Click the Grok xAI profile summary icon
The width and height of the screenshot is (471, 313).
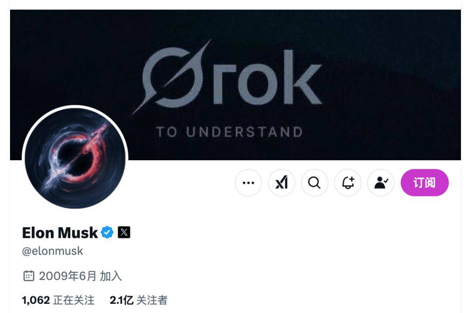pos(281,182)
